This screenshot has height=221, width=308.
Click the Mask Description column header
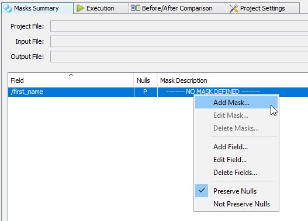click(x=233, y=80)
